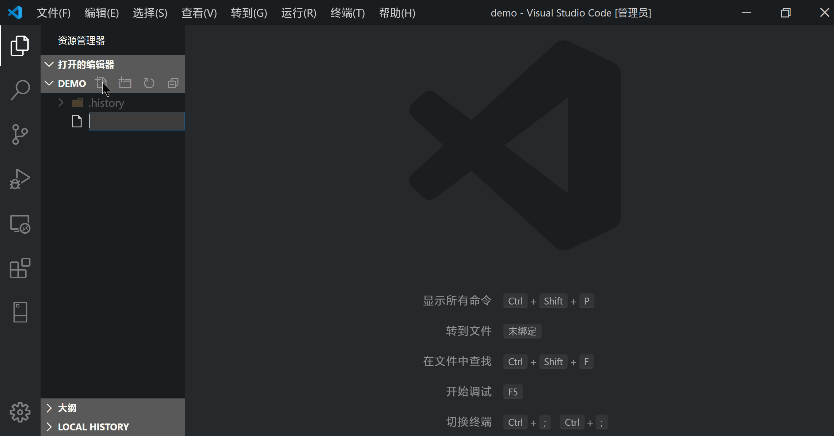834x436 pixels.
Task: Restore down the VS Code window
Action: (x=786, y=13)
